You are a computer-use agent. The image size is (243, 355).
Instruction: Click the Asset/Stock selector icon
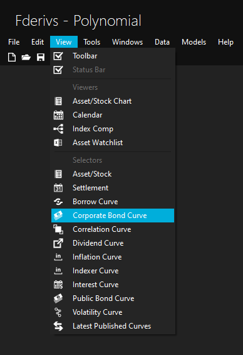tap(58, 174)
